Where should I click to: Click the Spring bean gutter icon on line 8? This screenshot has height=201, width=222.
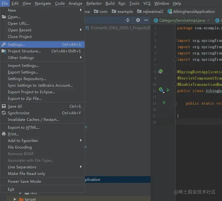(x=160, y=72)
